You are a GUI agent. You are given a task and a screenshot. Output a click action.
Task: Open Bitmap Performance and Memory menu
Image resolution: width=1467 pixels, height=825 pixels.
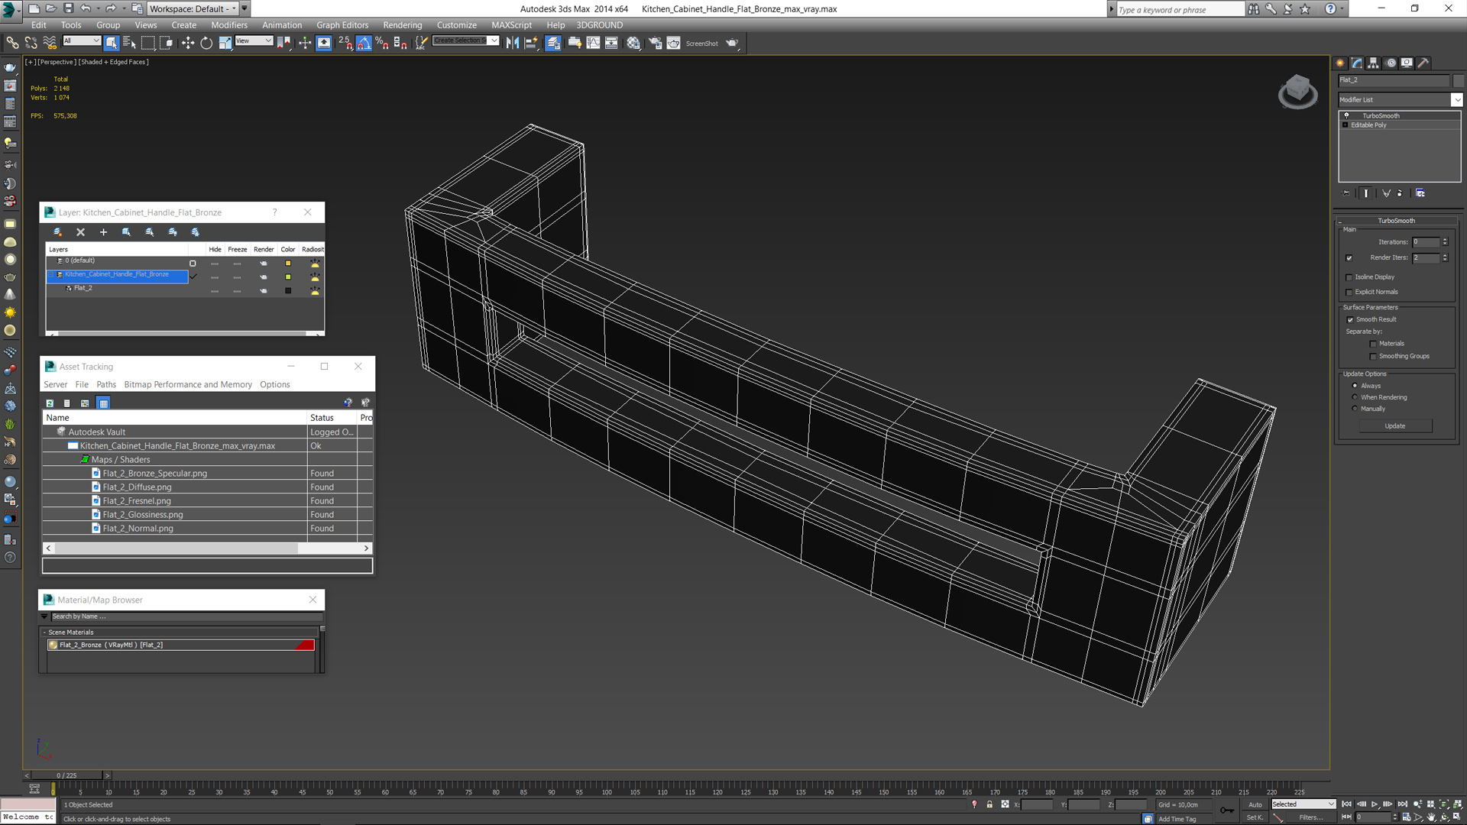pos(188,385)
